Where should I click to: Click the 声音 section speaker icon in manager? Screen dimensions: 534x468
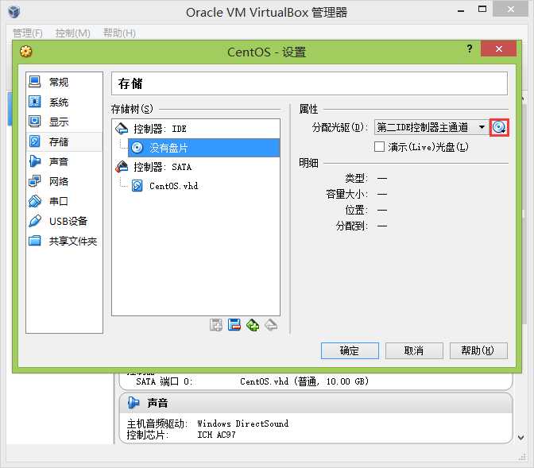pos(133,403)
